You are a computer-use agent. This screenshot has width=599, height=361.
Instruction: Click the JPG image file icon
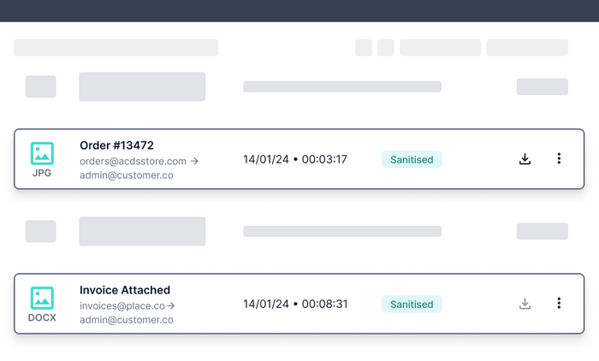(42, 153)
